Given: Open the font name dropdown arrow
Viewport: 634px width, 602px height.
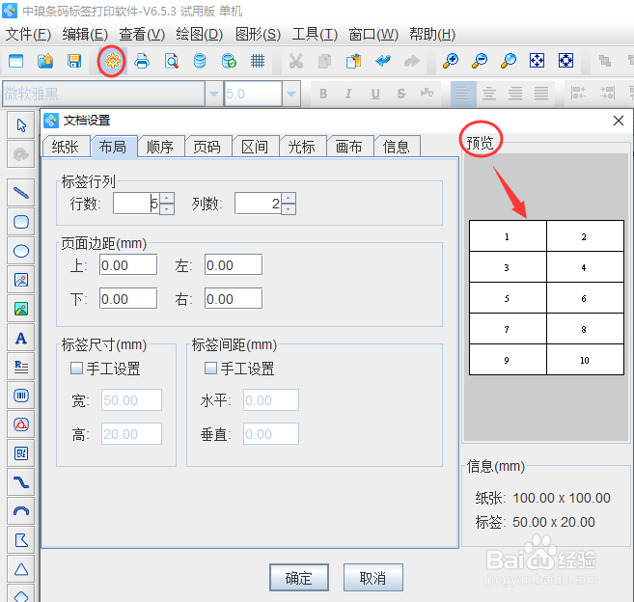Looking at the screenshot, I should pos(214,94).
